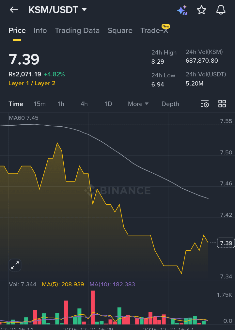Open chart indicator settings icon
The image size is (235, 330).
[x=205, y=104]
